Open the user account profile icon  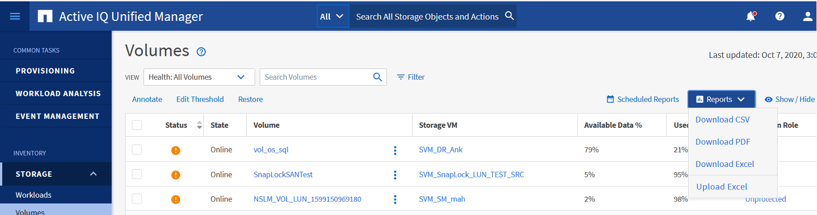click(x=808, y=16)
